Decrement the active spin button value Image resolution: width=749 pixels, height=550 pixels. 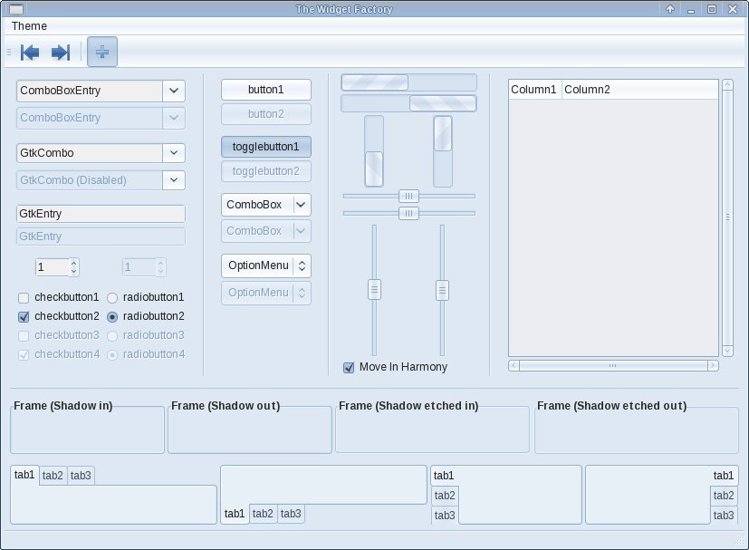pyautogui.click(x=73, y=272)
